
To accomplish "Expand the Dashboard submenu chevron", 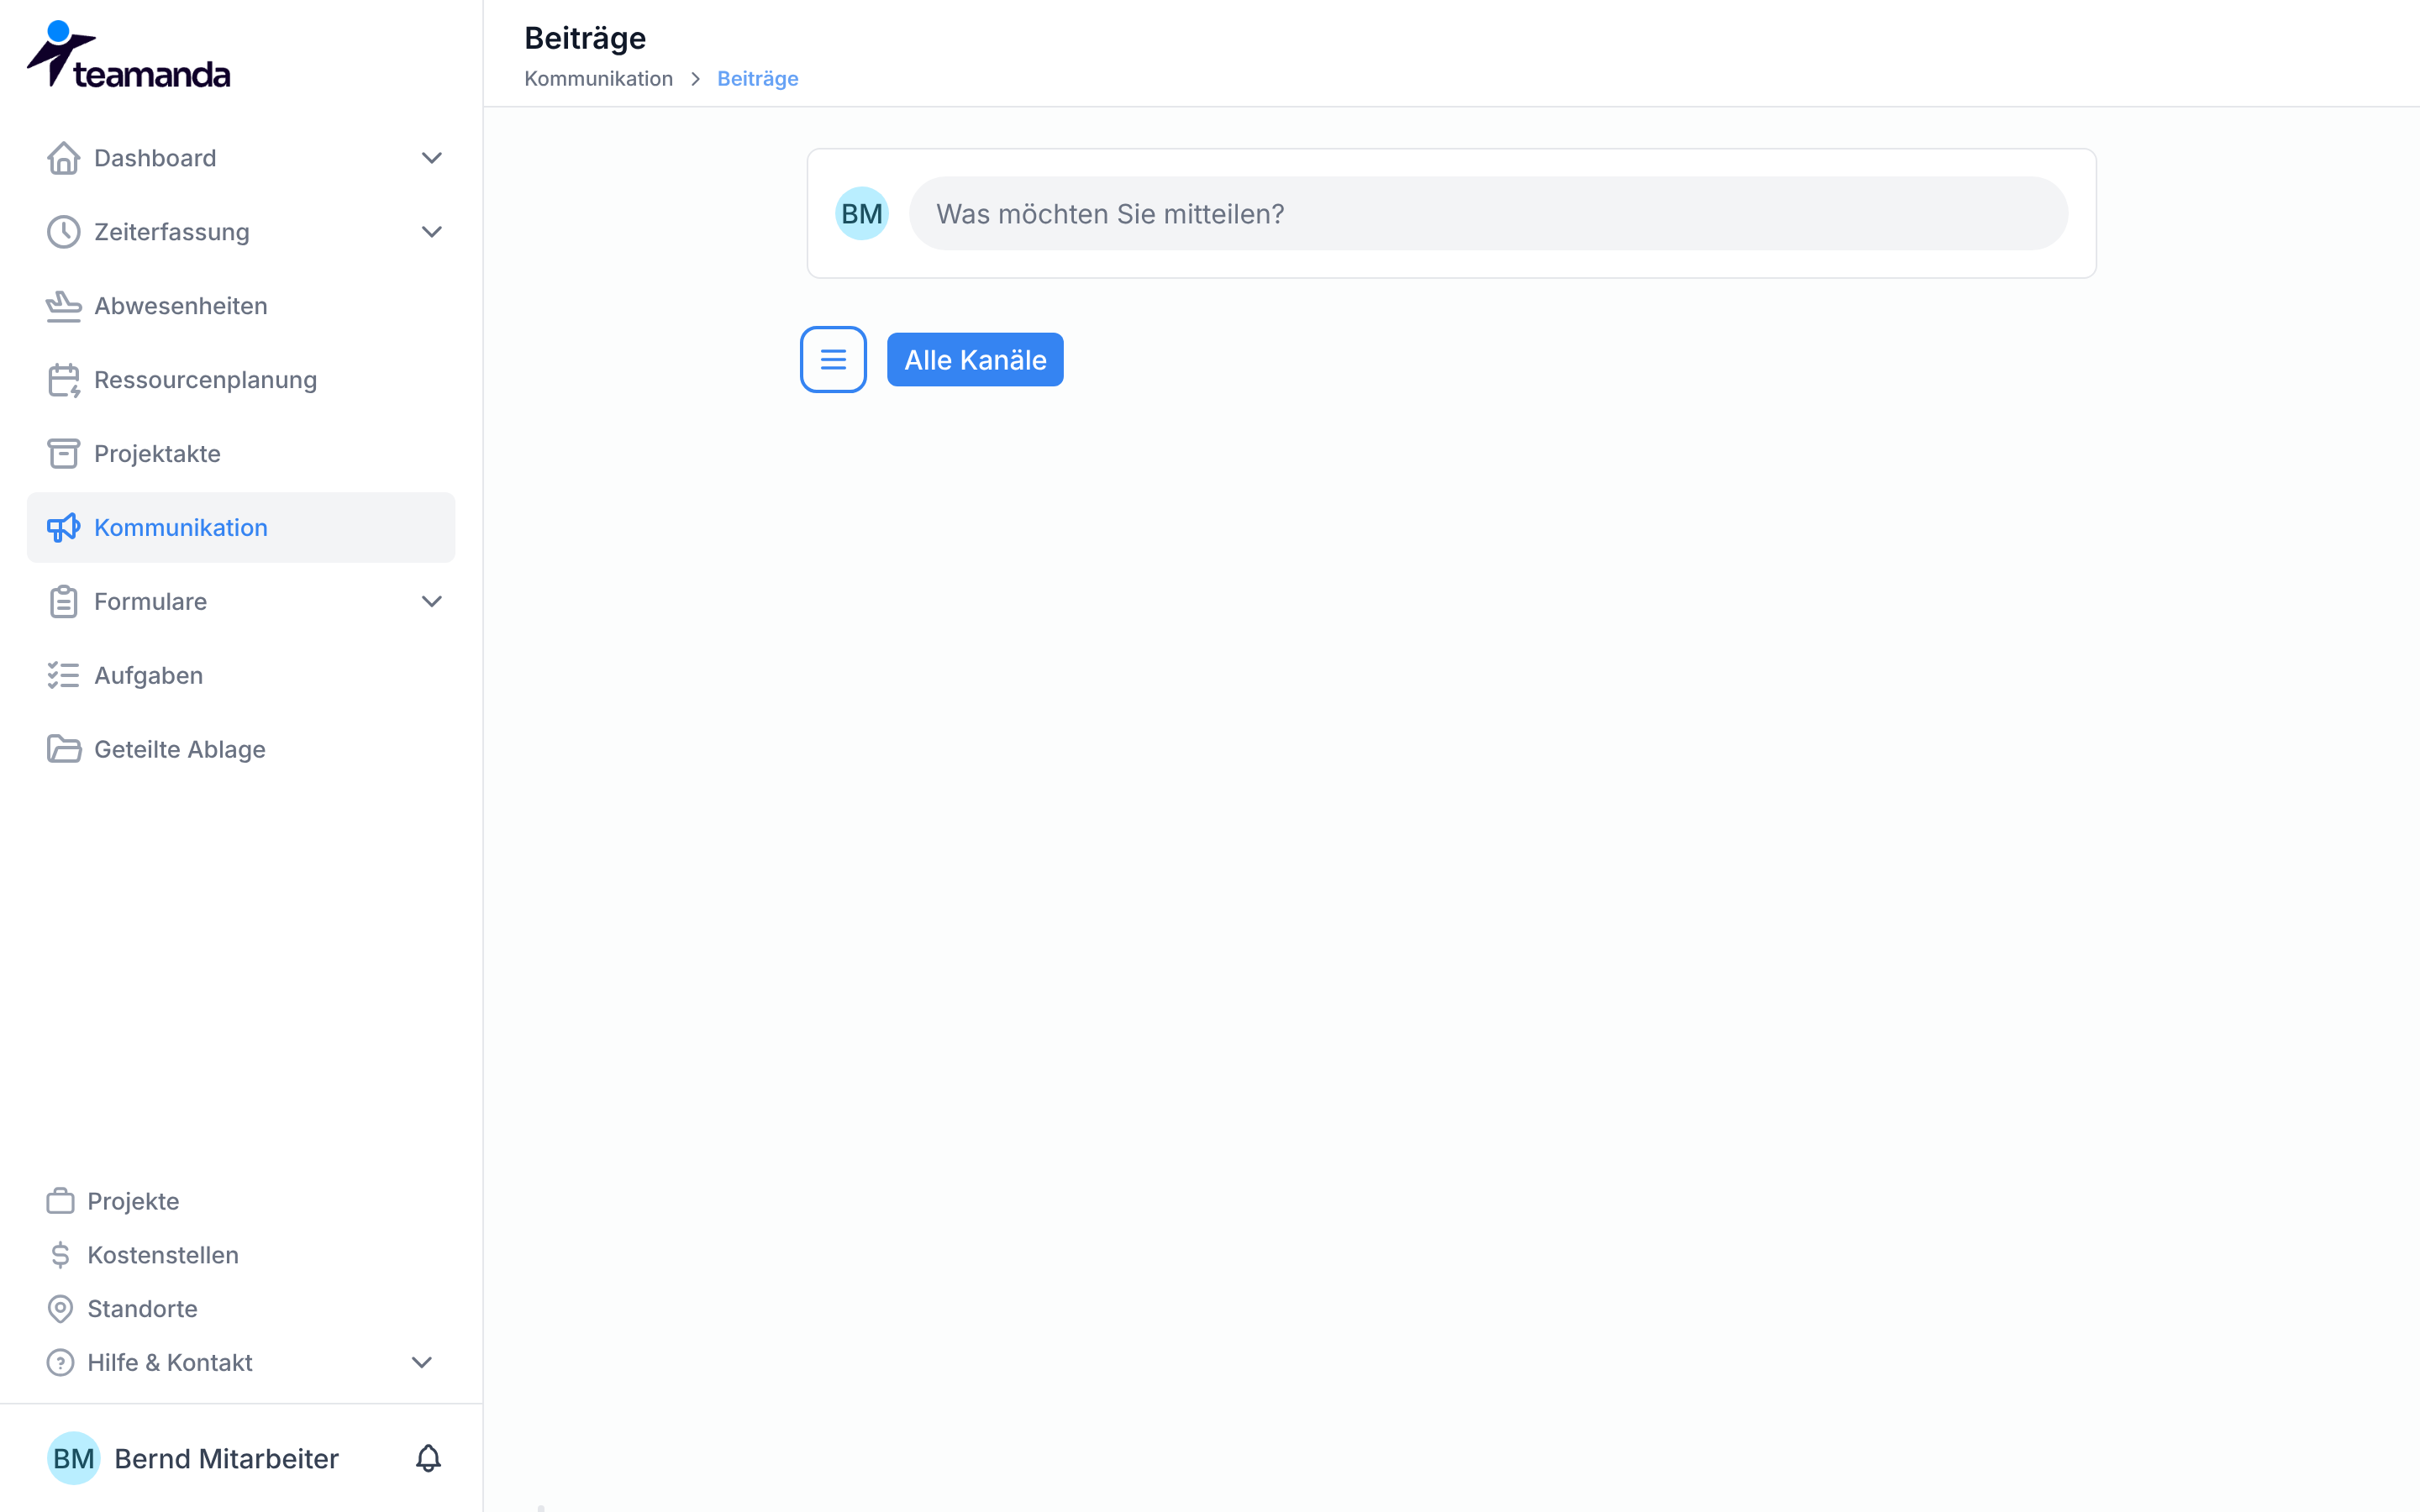I will tap(432, 158).
